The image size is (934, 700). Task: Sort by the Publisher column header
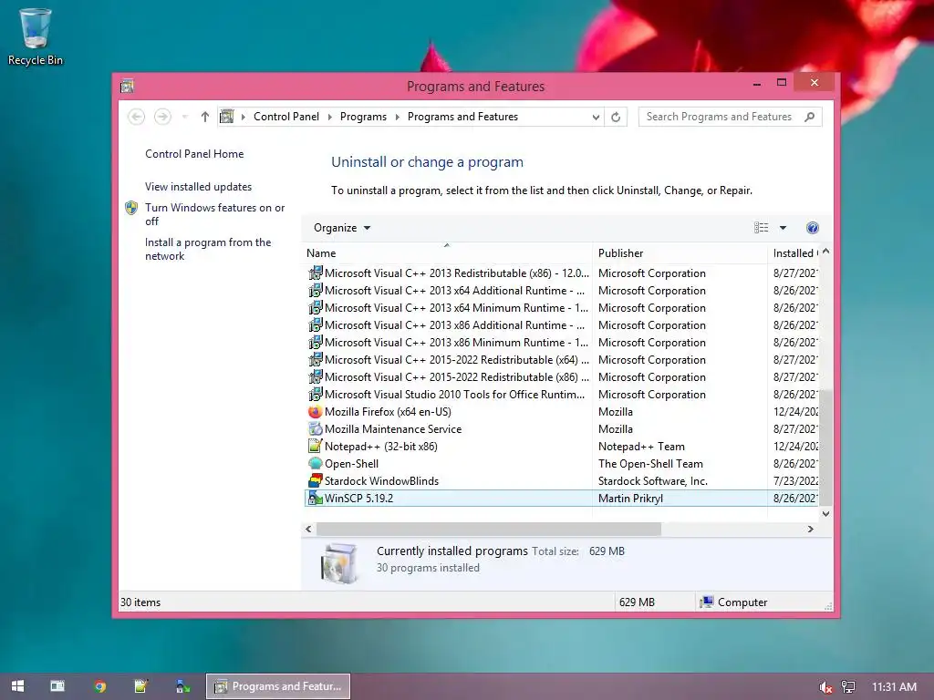(x=680, y=253)
